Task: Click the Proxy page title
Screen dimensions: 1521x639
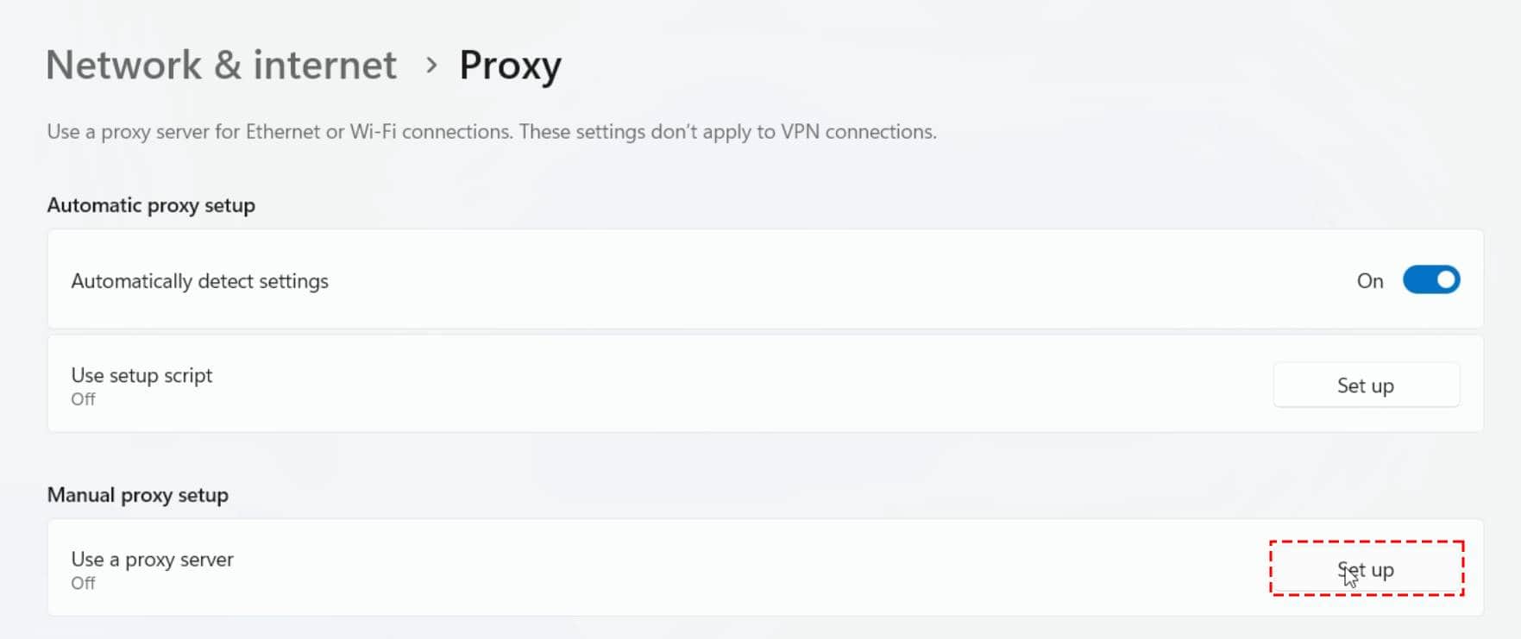Action: pyautogui.click(x=510, y=66)
